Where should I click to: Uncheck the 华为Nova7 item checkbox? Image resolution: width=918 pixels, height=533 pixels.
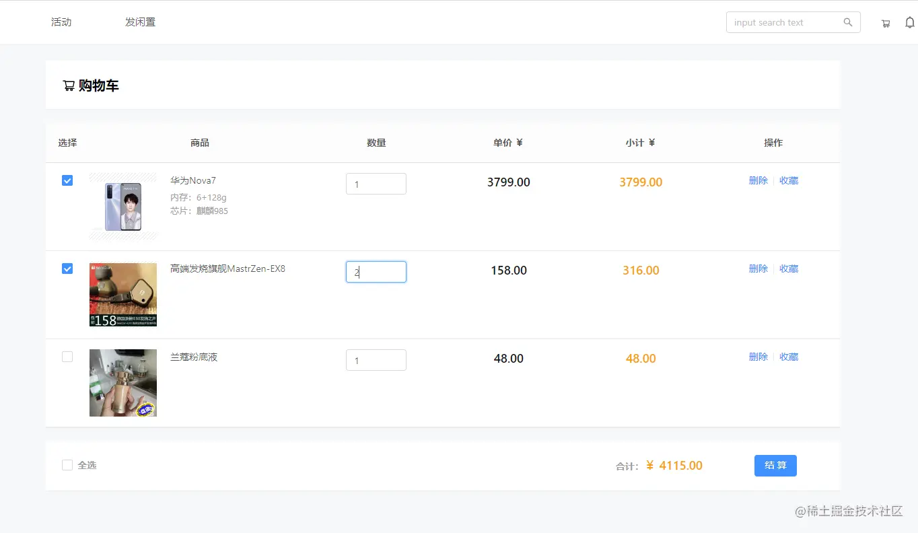(x=67, y=180)
